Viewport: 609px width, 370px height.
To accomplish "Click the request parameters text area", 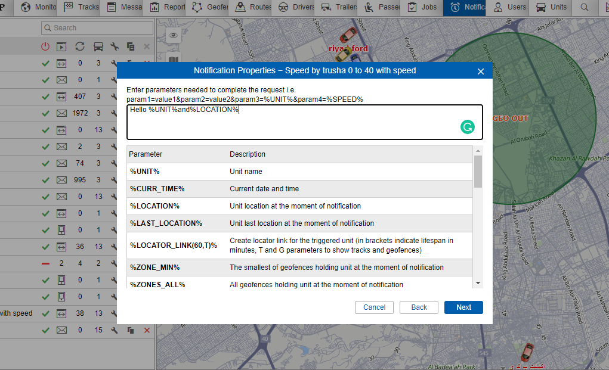I will (292, 123).
